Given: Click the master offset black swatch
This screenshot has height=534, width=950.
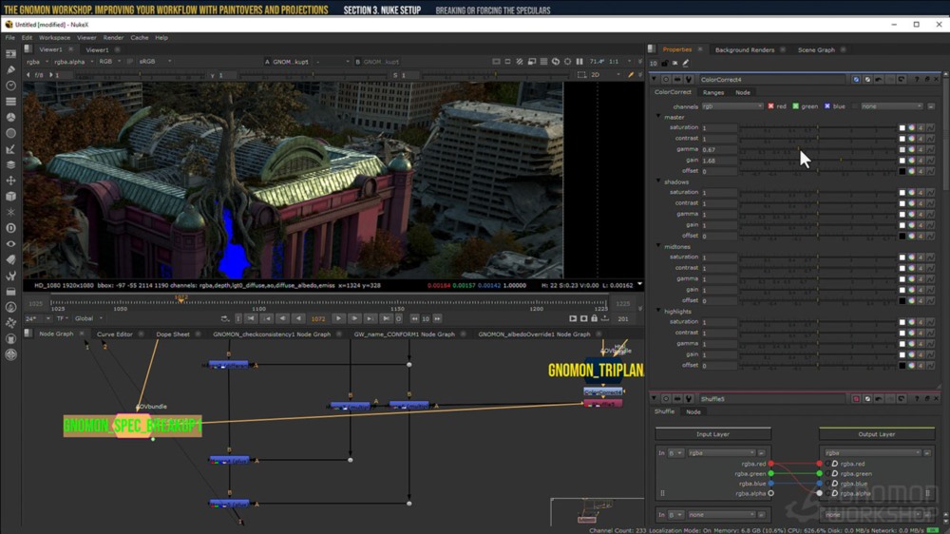Looking at the screenshot, I should pyautogui.click(x=902, y=172).
